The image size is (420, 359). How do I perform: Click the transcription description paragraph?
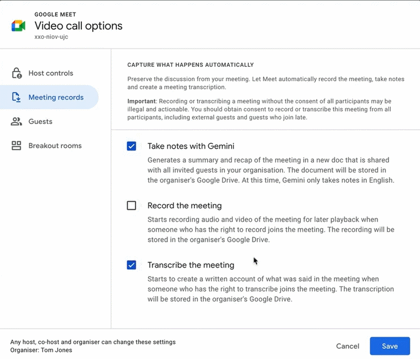(x=271, y=289)
